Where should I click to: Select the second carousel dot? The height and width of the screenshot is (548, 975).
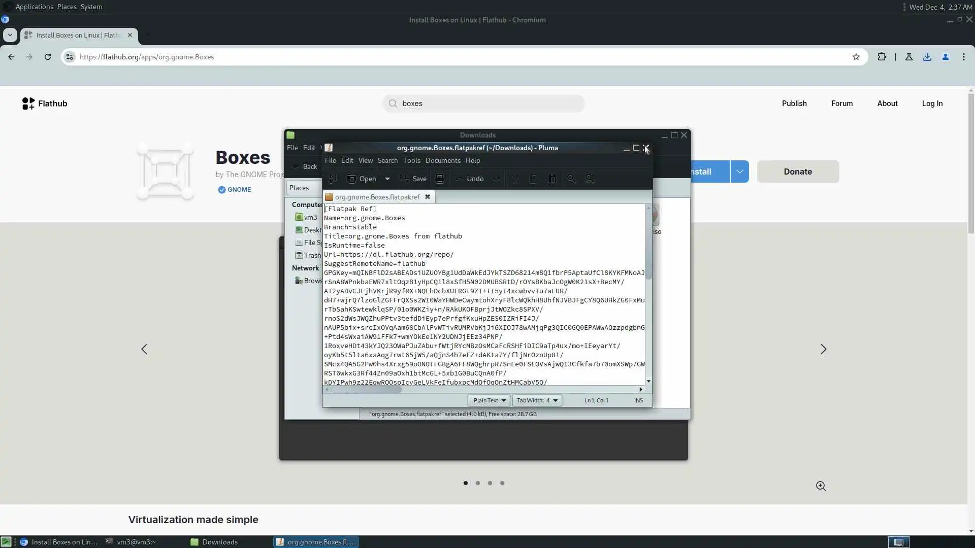coord(478,483)
